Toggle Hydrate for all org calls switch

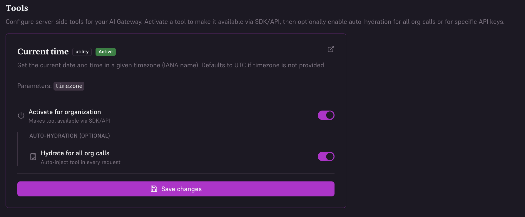(x=326, y=156)
